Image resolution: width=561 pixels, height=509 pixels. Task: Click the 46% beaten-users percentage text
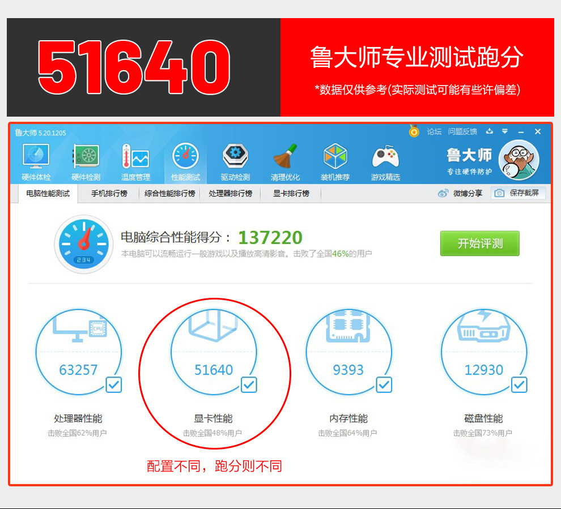pyautogui.click(x=340, y=254)
